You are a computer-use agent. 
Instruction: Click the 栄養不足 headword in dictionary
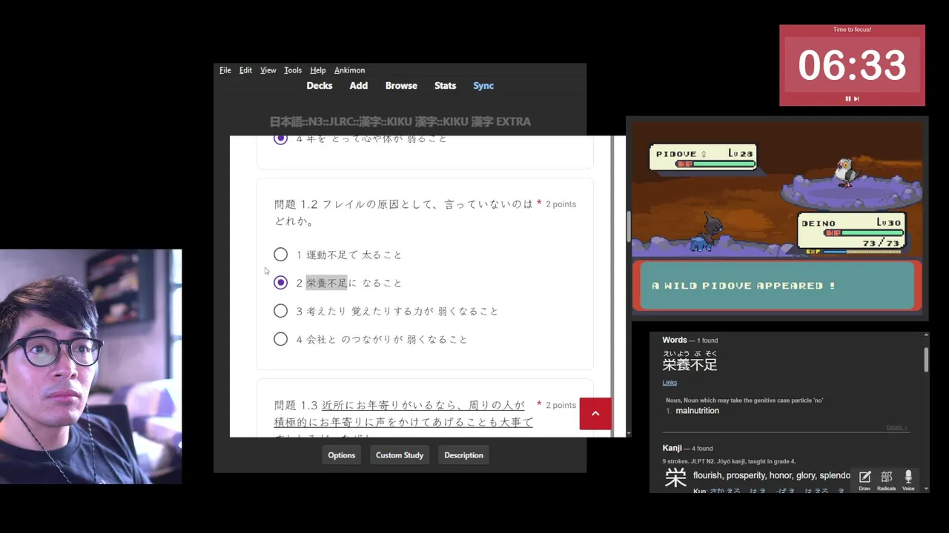tap(690, 365)
